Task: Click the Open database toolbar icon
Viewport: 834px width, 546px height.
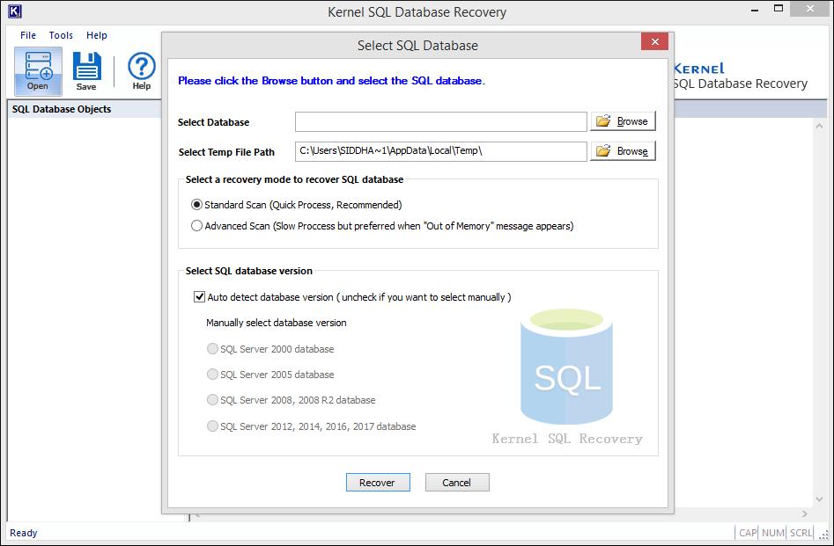Action: point(38,71)
